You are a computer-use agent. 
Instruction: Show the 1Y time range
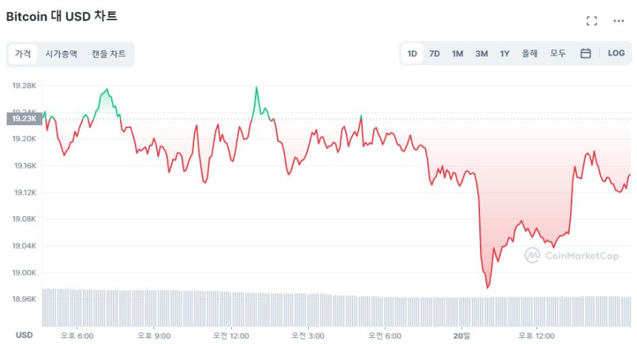pyautogui.click(x=504, y=53)
